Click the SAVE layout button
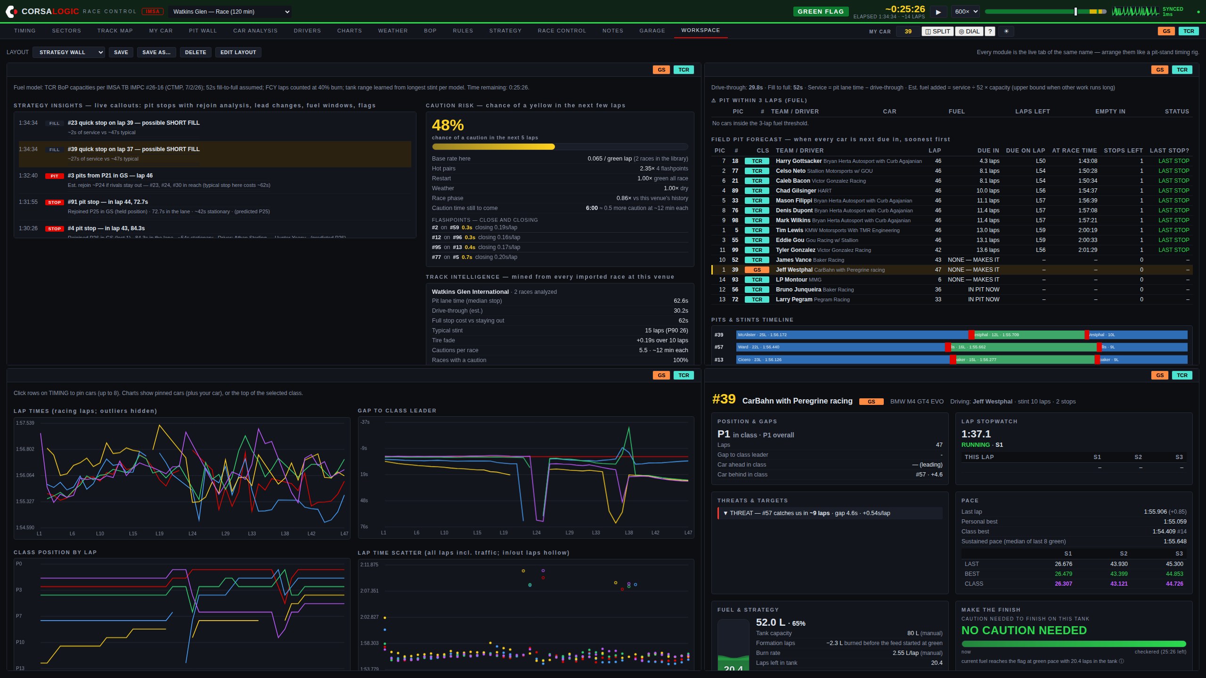 pos(121,52)
